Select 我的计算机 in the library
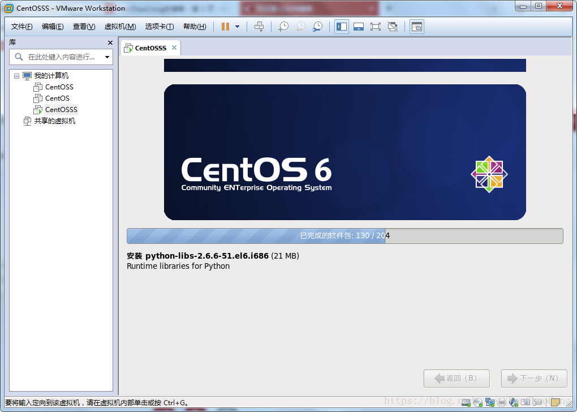Image resolution: width=577 pixels, height=412 pixels. tap(51, 75)
